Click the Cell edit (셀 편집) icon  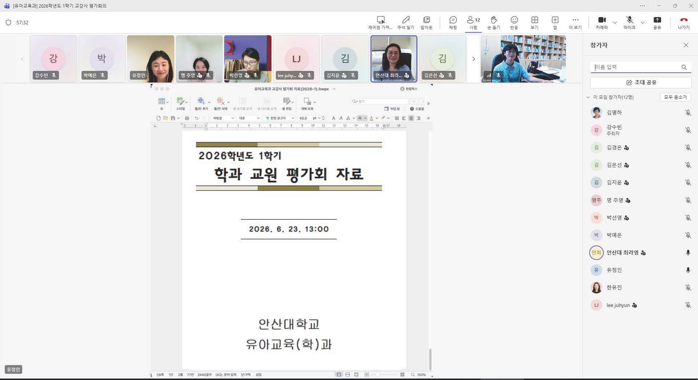(287, 103)
